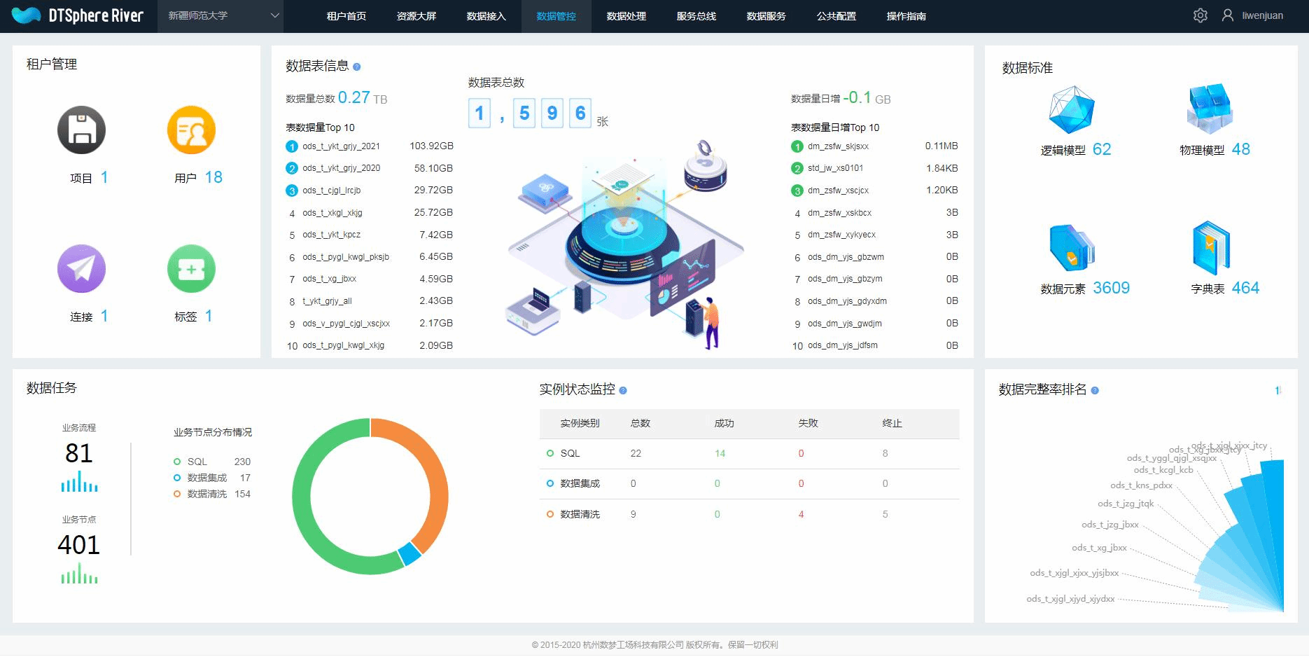Click the 数据元素 icon
Viewport: 1309px width, 657px height.
click(1071, 248)
